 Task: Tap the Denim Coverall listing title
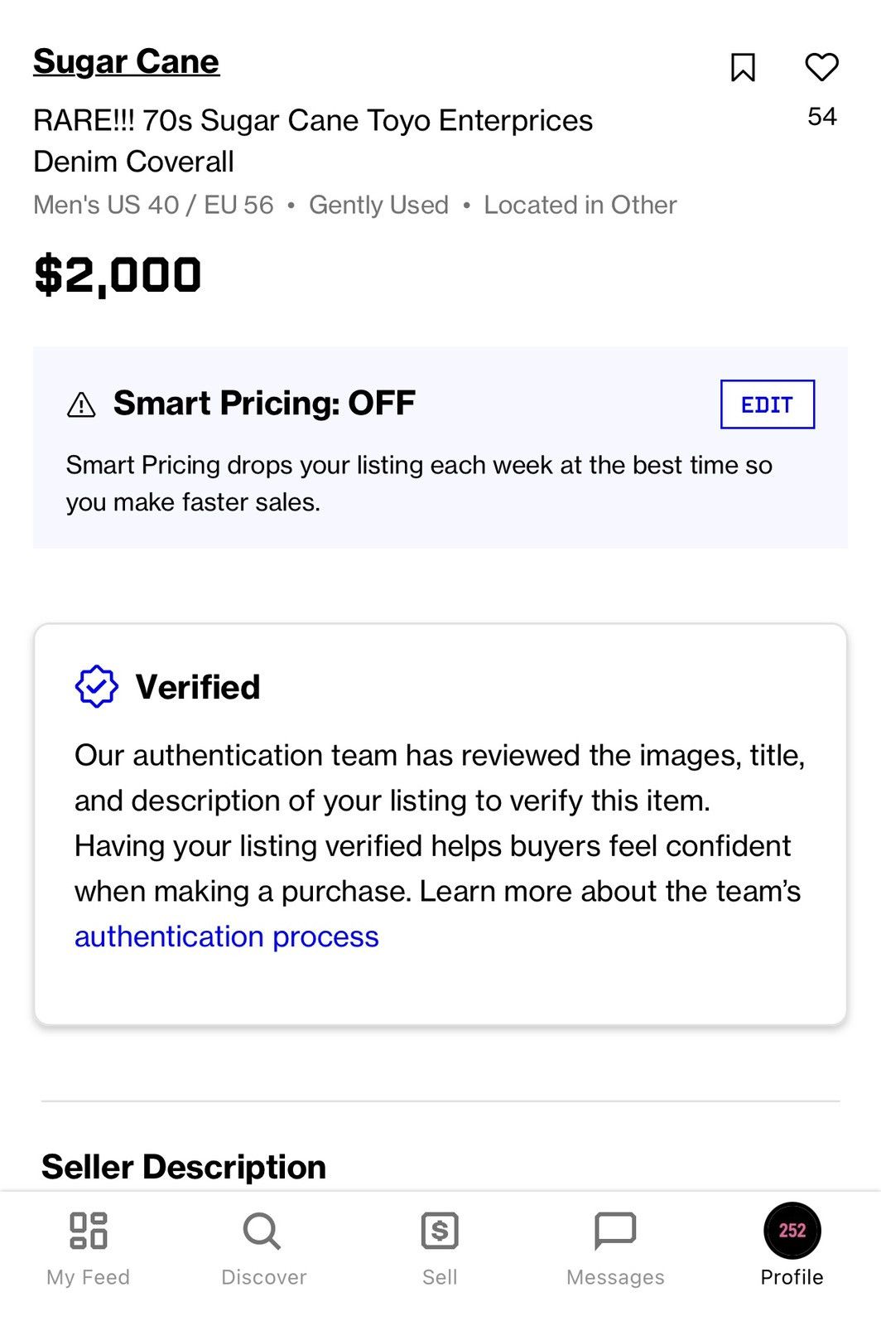(x=313, y=141)
